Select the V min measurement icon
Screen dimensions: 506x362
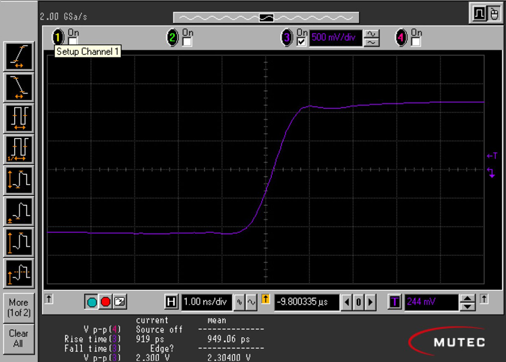(19, 211)
